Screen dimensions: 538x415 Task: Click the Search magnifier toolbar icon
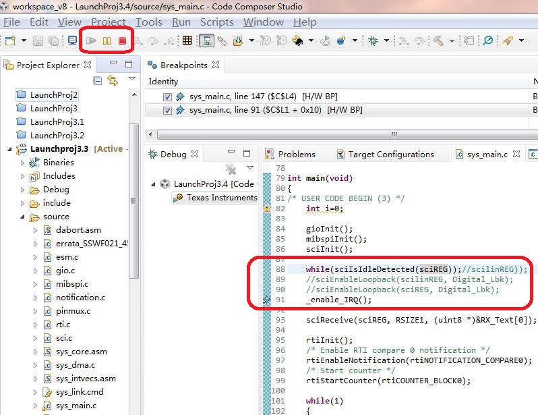[x=487, y=40]
